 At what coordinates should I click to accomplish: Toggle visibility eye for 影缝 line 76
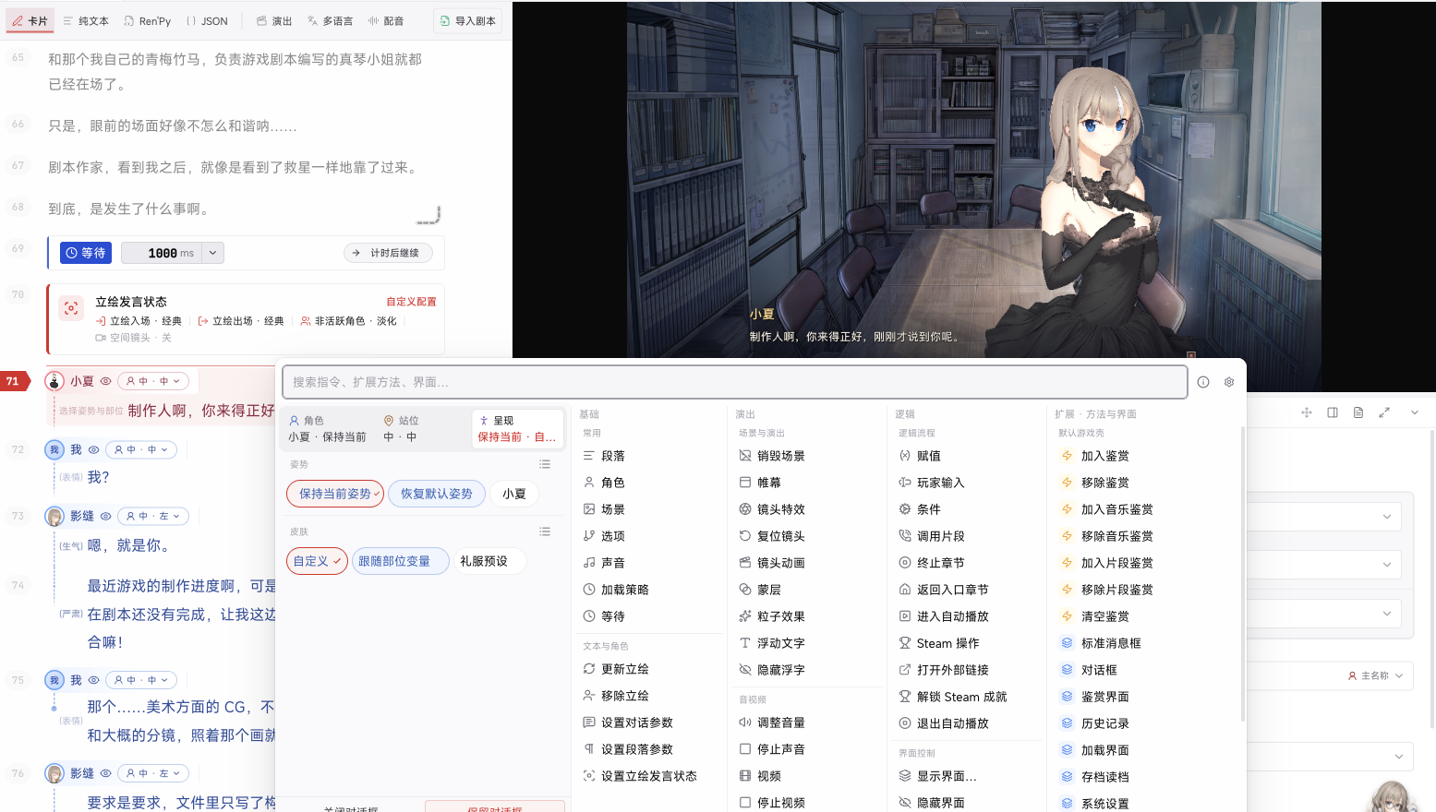105,773
